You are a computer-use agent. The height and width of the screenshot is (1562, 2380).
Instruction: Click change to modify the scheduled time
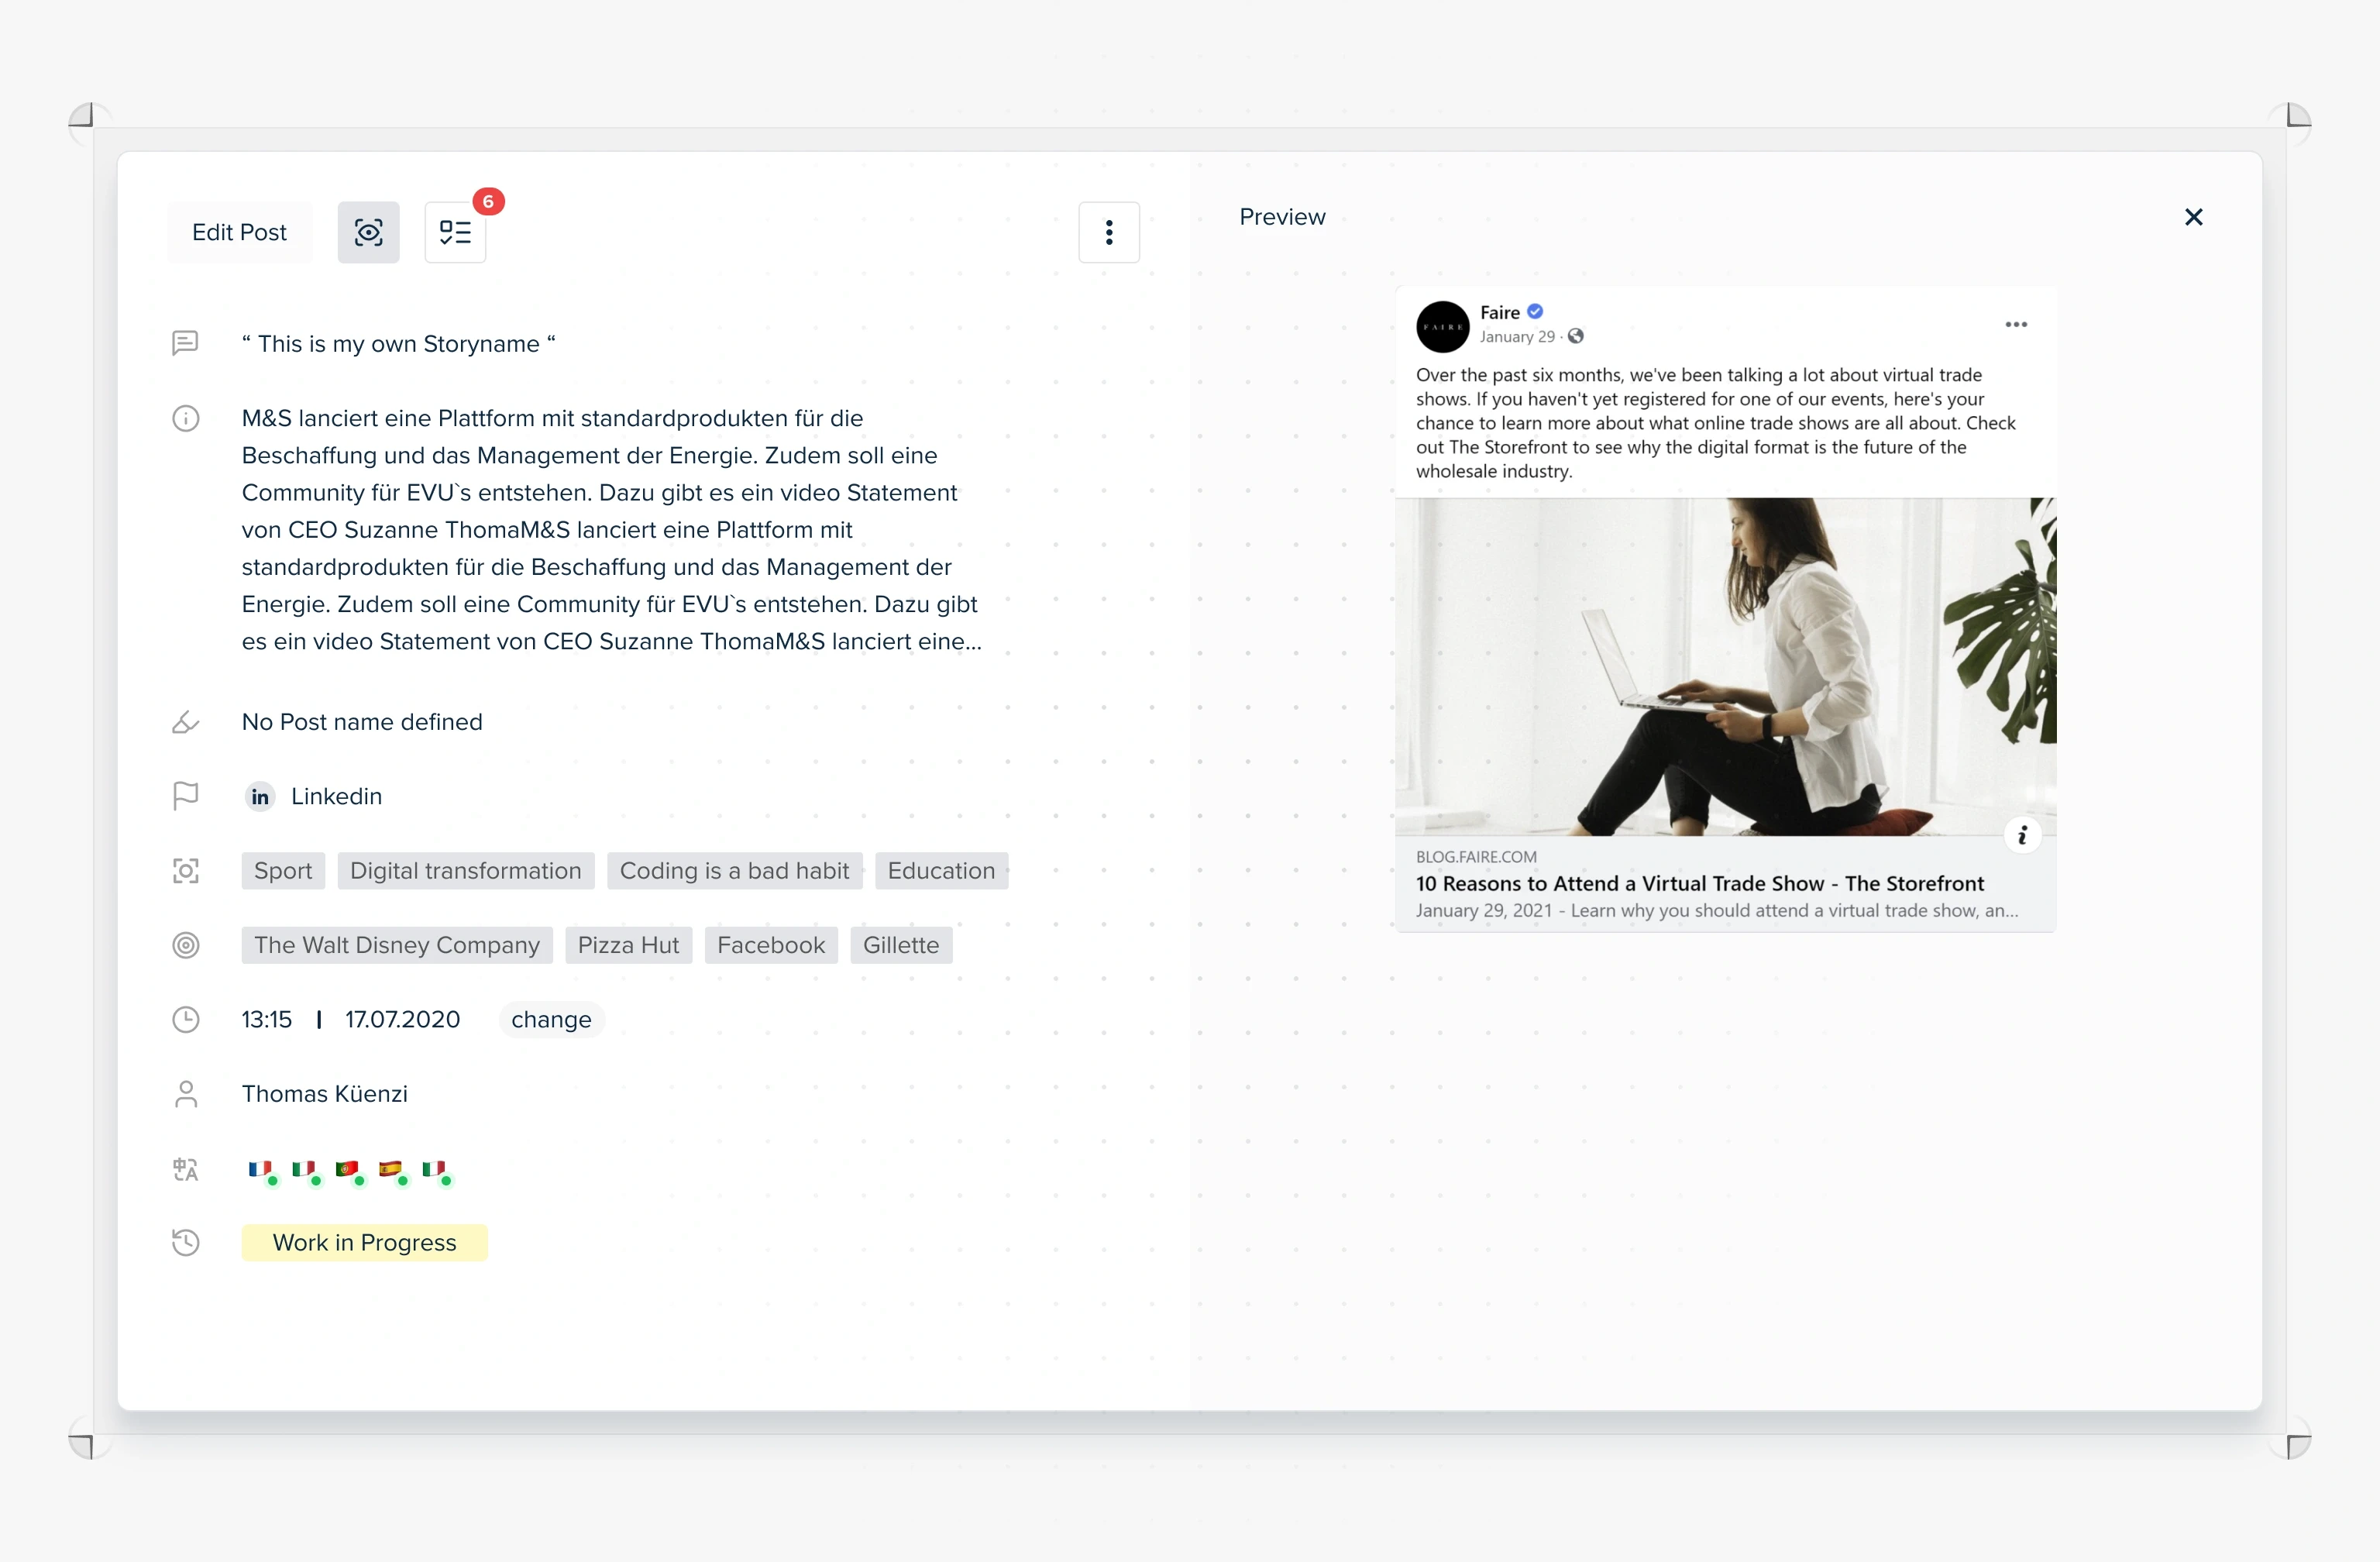point(552,1020)
